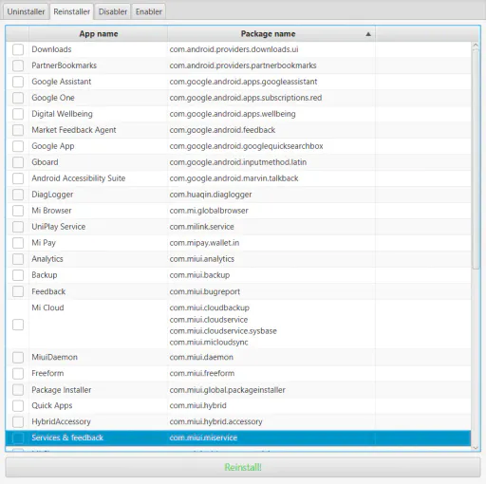This screenshot has width=486, height=484.
Task: Click the vertical scrollbar thumb
Action: (476, 159)
